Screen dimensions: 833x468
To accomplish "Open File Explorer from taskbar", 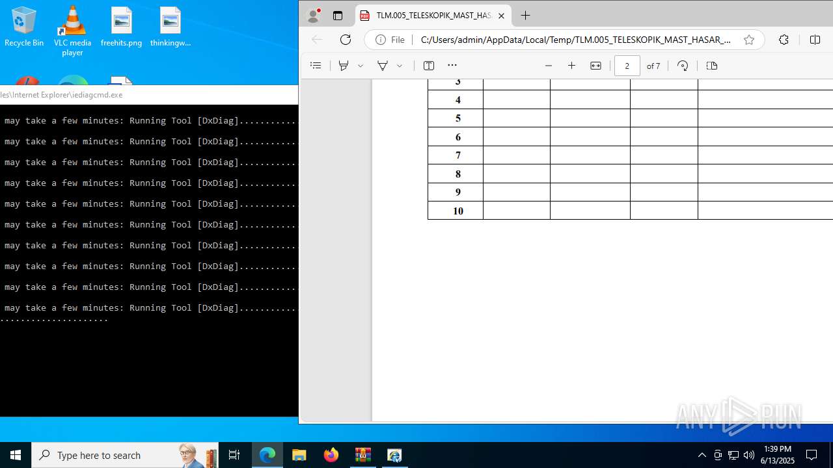I will click(x=299, y=455).
